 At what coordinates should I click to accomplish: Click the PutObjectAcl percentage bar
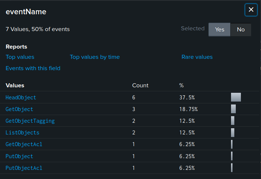(x=232, y=168)
